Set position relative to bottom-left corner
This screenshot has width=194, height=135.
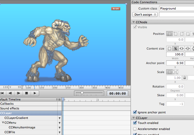tap(169, 34)
